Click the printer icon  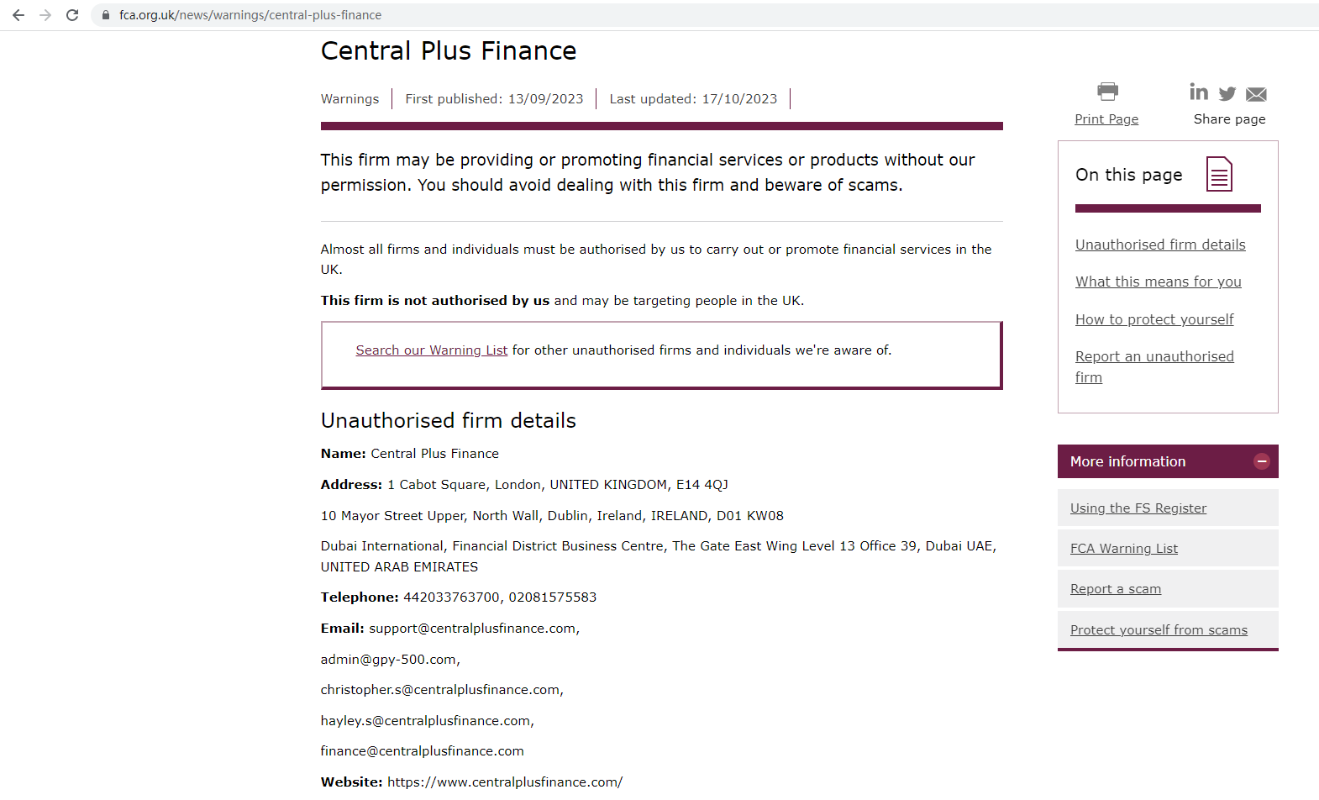(1107, 92)
